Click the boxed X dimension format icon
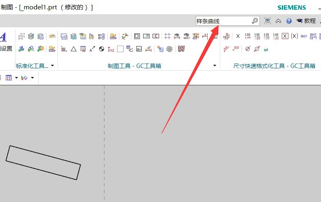Screen dimensions: 321x202 285,36
